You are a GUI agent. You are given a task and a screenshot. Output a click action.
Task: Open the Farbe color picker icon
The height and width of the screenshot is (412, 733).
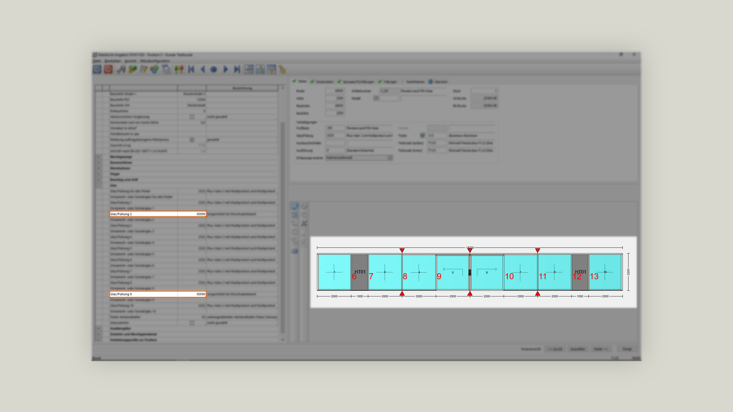[422, 135]
